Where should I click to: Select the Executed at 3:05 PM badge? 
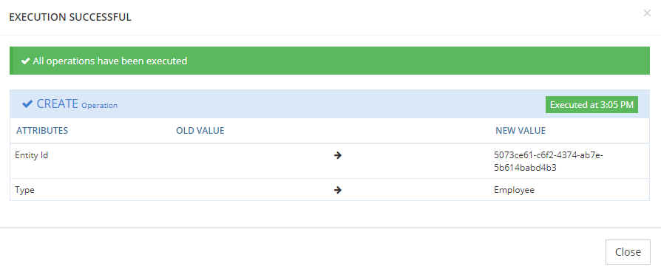(x=591, y=105)
